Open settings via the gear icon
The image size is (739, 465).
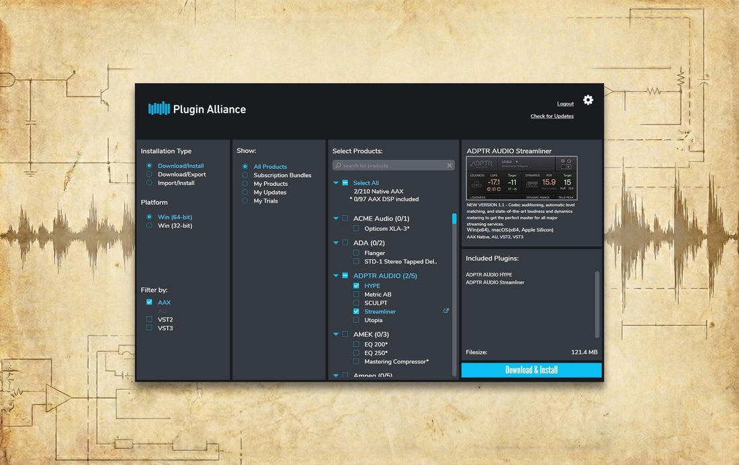(x=588, y=100)
